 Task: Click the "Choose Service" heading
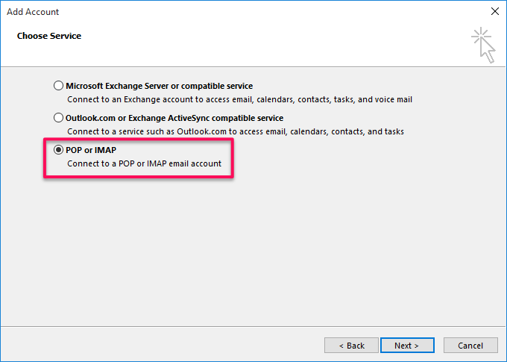pos(49,36)
